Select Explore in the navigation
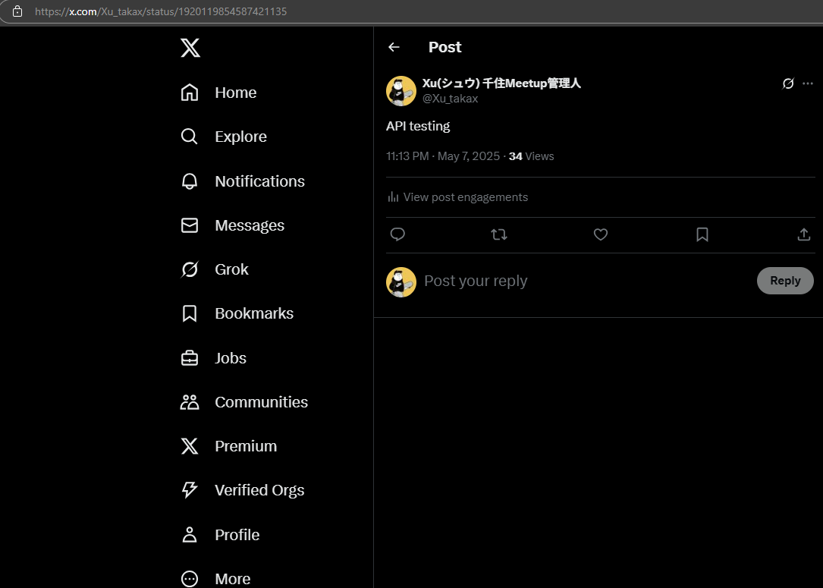The width and height of the screenshot is (823, 588). click(x=241, y=137)
